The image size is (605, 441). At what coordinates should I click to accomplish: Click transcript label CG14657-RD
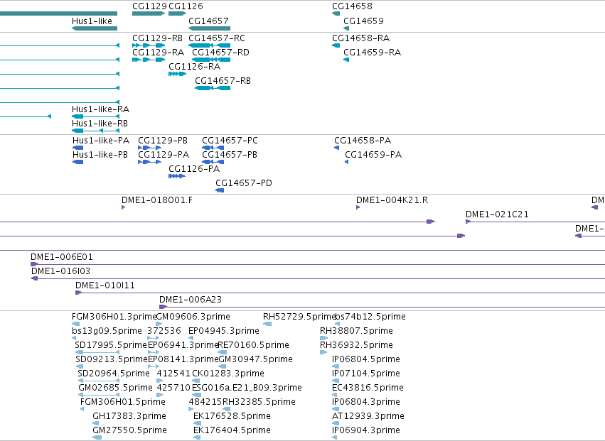point(220,53)
